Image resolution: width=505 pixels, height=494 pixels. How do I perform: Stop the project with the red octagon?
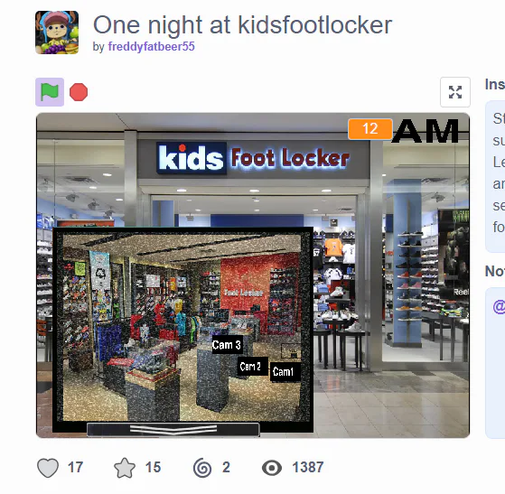[79, 92]
